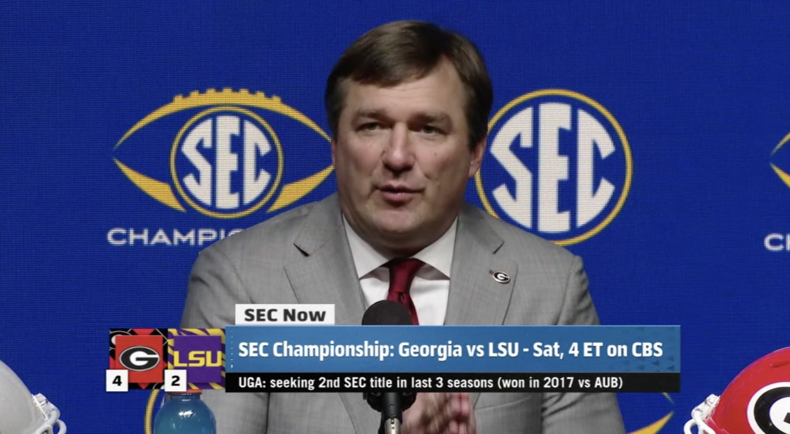Screen dimensions: 790x434
Task: Click the SEC Championship headline banner
Action: tap(452, 349)
